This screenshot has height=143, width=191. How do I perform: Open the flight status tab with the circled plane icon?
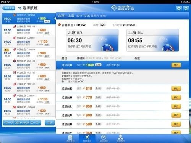point(104,138)
